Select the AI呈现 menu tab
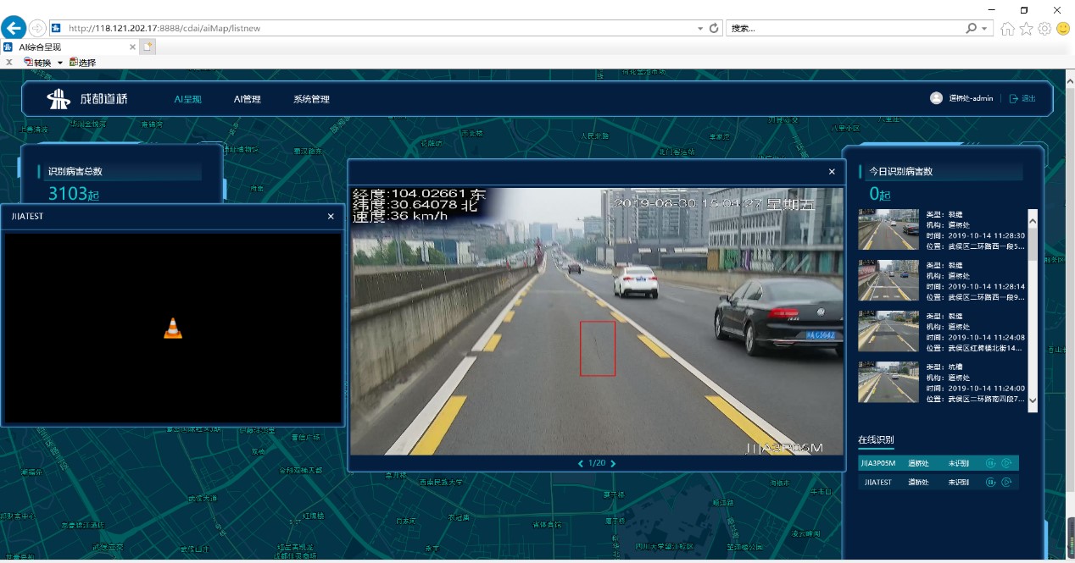This screenshot has width=1075, height=563. tap(187, 99)
